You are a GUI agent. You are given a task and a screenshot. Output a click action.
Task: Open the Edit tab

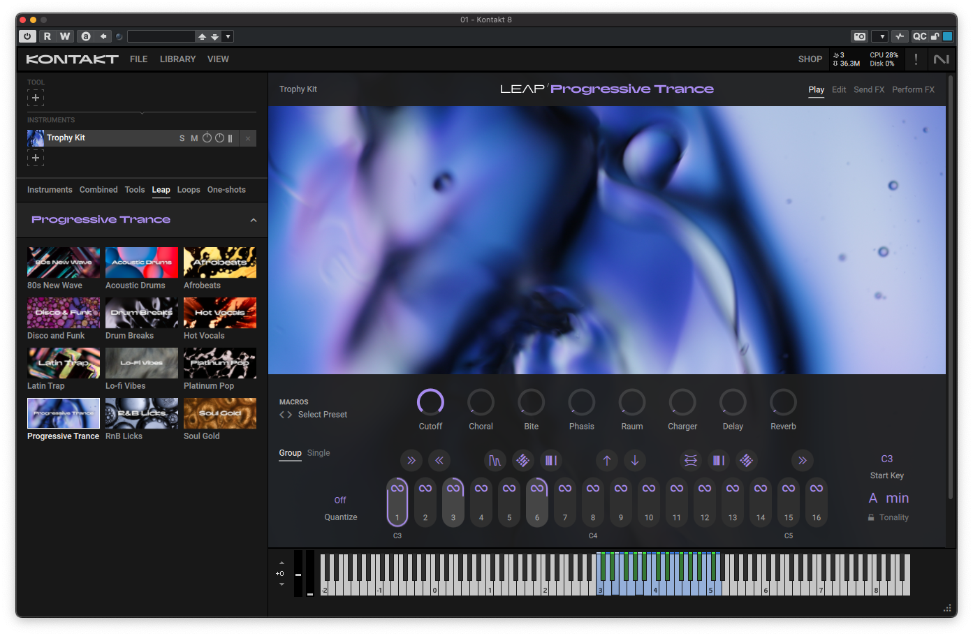(839, 89)
